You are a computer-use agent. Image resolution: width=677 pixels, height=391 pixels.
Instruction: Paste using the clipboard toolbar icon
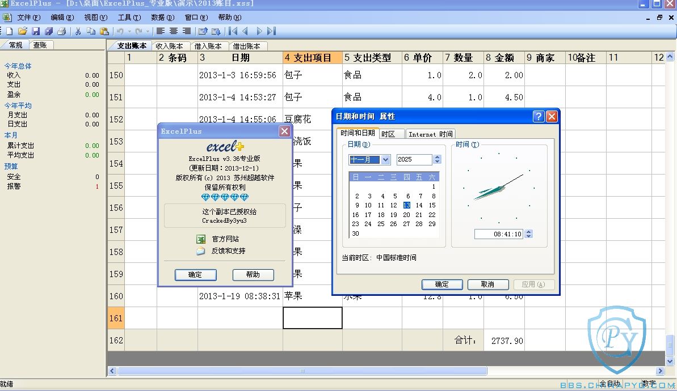[x=104, y=31]
